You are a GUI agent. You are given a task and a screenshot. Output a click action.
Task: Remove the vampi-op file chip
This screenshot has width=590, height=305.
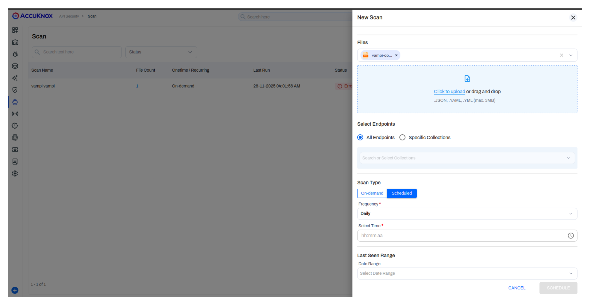pos(396,55)
